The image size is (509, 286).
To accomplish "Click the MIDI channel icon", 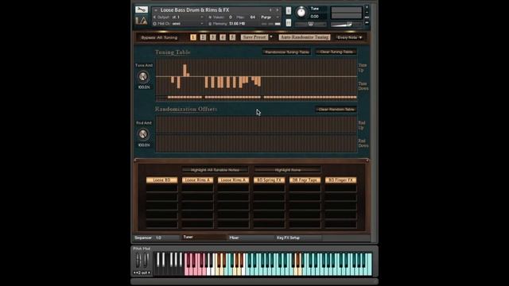I will [154, 24].
